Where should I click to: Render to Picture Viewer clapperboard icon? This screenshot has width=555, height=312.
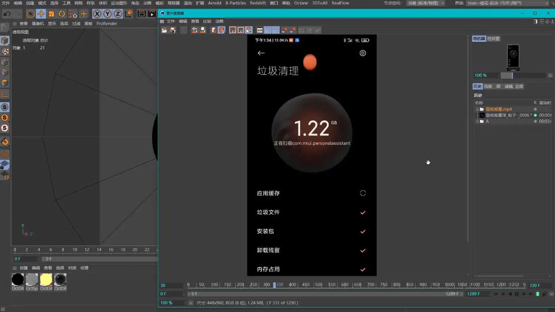152,14
